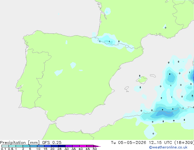Select the 30–35 mm legend color box
This screenshot has width=194, height=150.
(69, 146)
